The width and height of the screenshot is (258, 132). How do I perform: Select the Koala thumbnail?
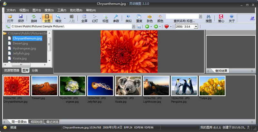click(128, 86)
